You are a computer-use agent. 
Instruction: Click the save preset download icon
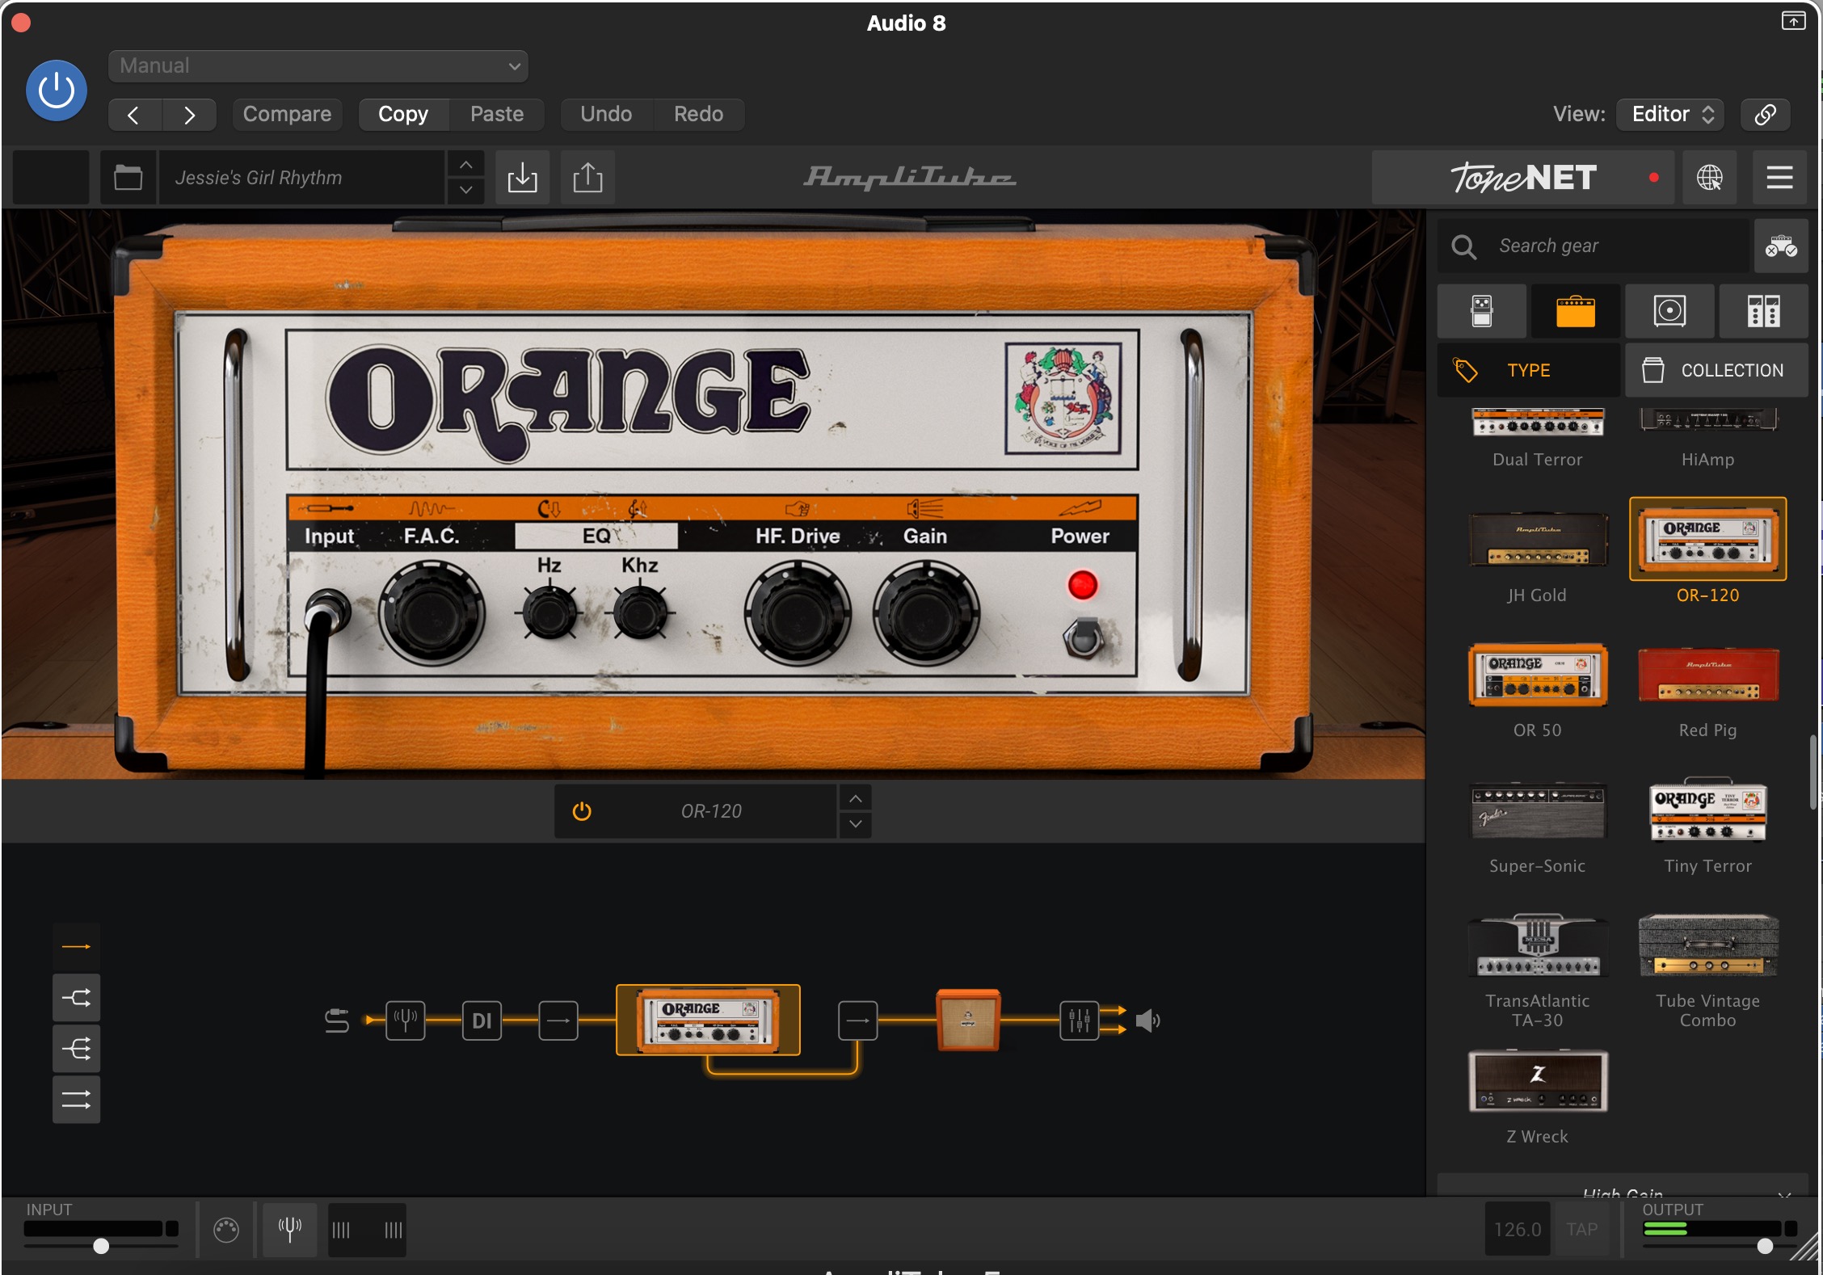coord(522,177)
